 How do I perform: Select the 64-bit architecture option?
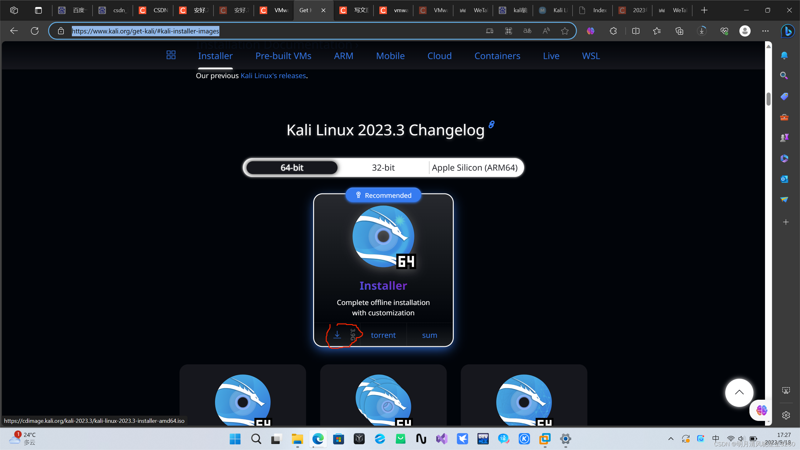coord(292,167)
